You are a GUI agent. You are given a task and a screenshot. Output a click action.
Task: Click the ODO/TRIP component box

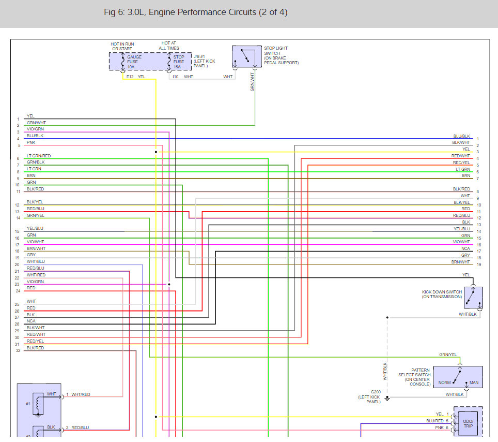[468, 423]
